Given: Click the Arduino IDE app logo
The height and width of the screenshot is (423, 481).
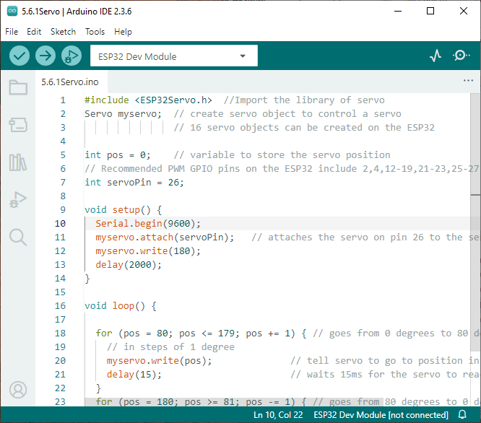Looking at the screenshot, I should (x=12, y=11).
